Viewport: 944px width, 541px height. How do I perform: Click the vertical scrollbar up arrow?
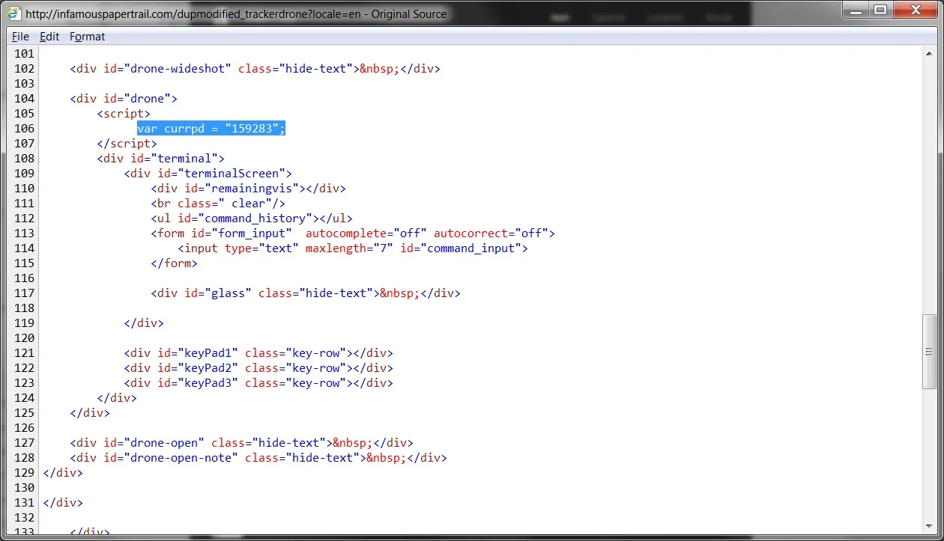pyautogui.click(x=929, y=52)
